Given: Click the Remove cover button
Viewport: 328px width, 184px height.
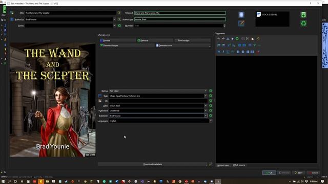Looking at the screenshot, I should pyautogui.click(x=155, y=40).
